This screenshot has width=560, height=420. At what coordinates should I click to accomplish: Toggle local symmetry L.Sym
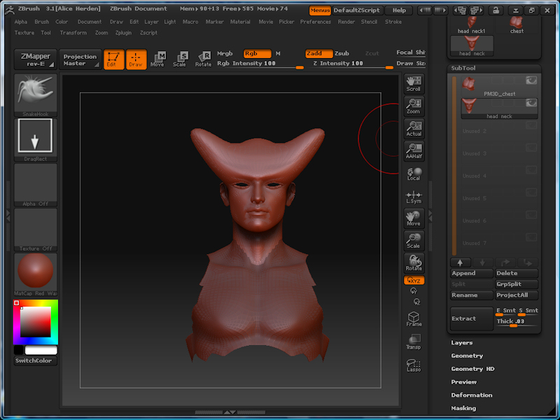(x=414, y=197)
